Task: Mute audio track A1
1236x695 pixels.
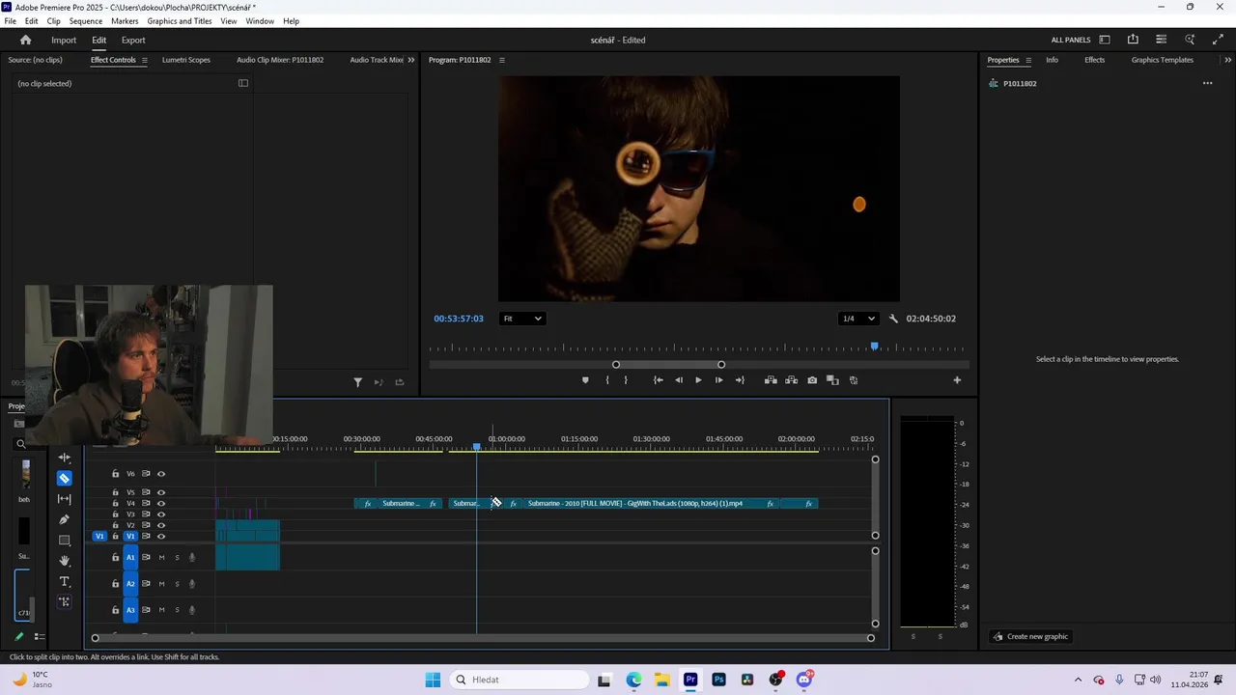Action: [161, 557]
